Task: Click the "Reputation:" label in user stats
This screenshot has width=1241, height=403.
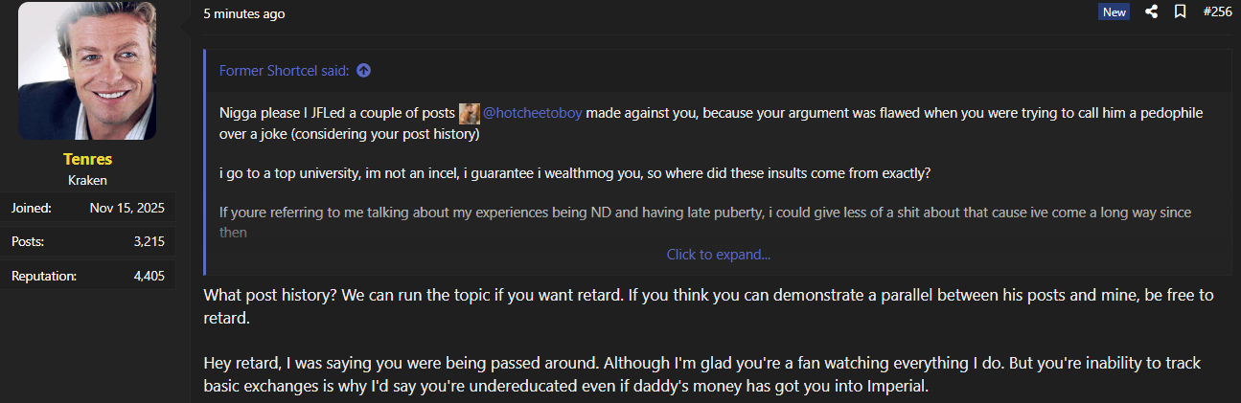Action: [43, 277]
